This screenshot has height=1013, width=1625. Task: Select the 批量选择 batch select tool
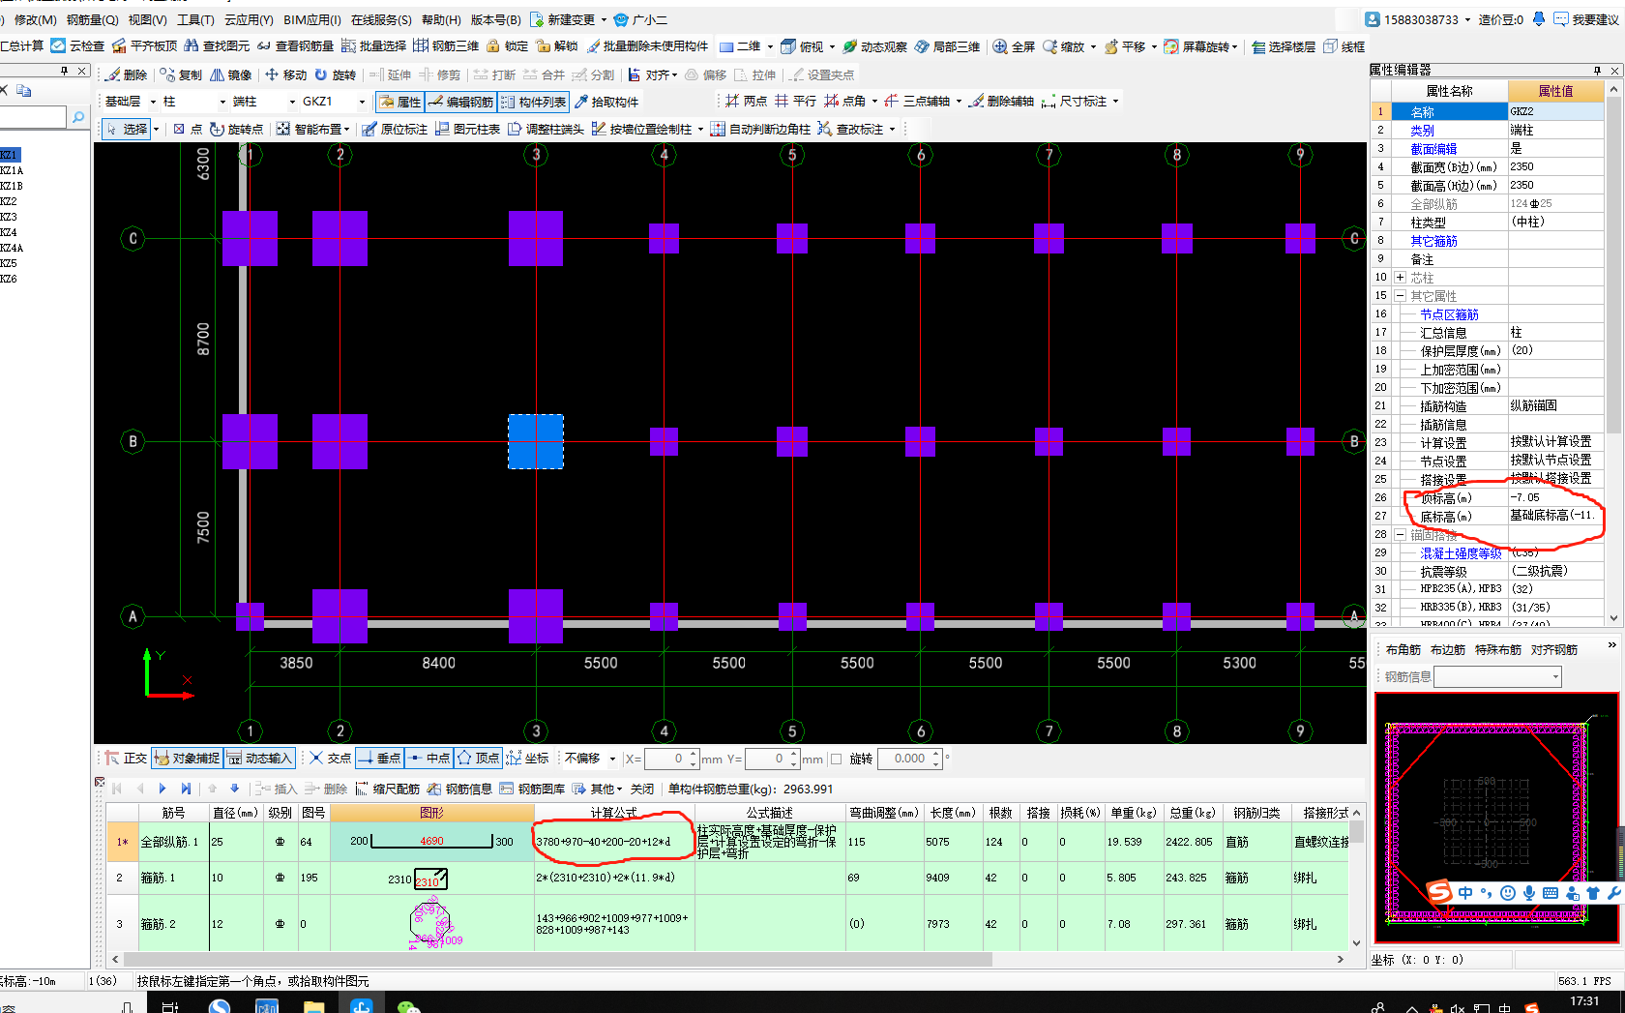(x=348, y=45)
